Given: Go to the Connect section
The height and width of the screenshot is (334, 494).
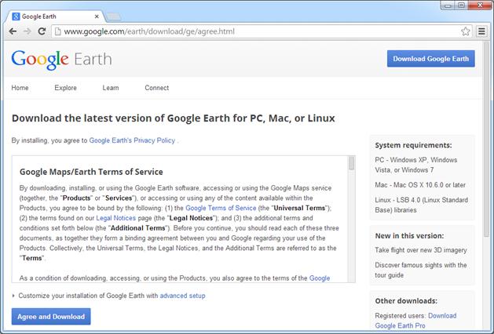Looking at the screenshot, I should pos(156,88).
